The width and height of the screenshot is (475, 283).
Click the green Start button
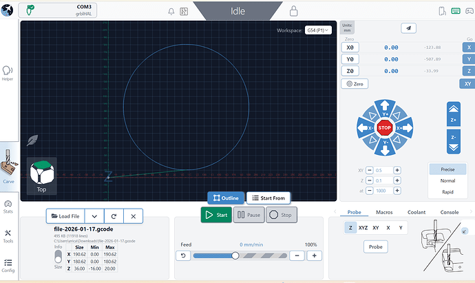click(x=216, y=215)
